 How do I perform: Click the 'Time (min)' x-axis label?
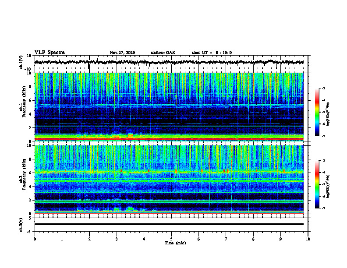pyautogui.click(x=175, y=243)
